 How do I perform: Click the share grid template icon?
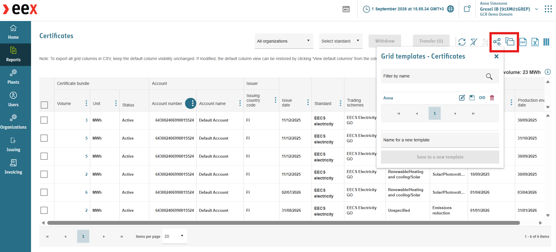(497, 42)
